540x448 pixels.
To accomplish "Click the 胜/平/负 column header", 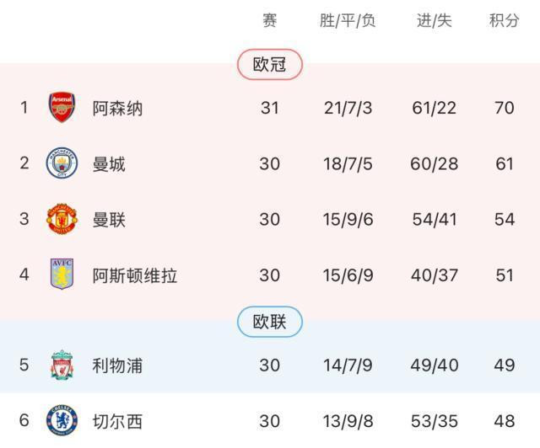I will [x=348, y=21].
